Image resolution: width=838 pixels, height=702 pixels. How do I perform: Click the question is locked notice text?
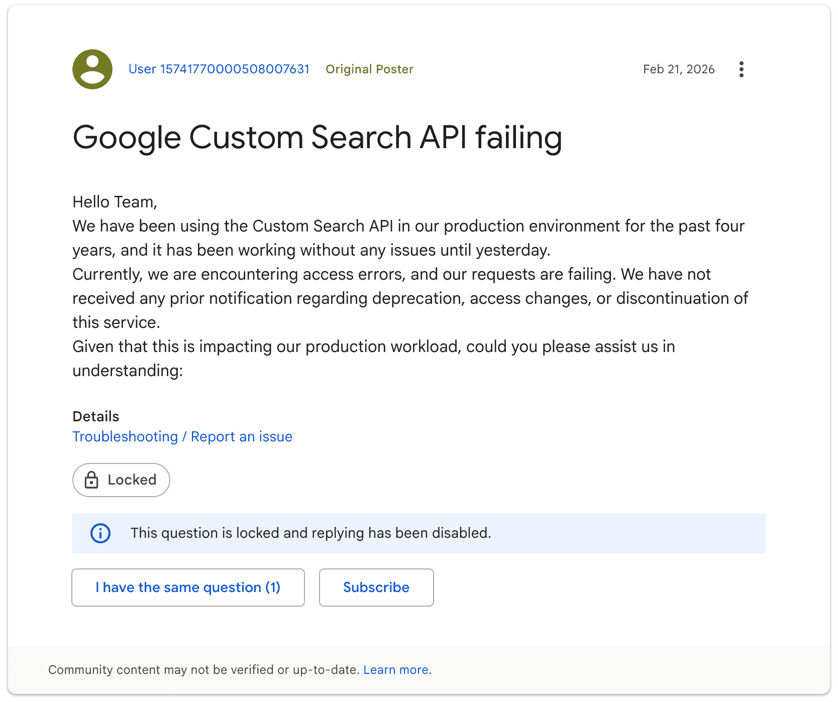coord(311,533)
